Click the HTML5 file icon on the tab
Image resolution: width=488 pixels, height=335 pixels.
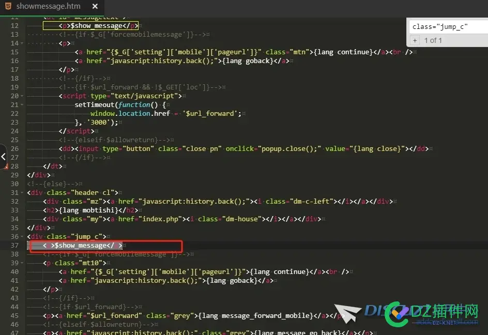pyautogui.click(x=8, y=7)
